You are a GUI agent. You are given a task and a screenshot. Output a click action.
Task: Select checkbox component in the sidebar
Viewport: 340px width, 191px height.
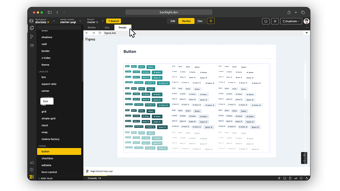47,158
